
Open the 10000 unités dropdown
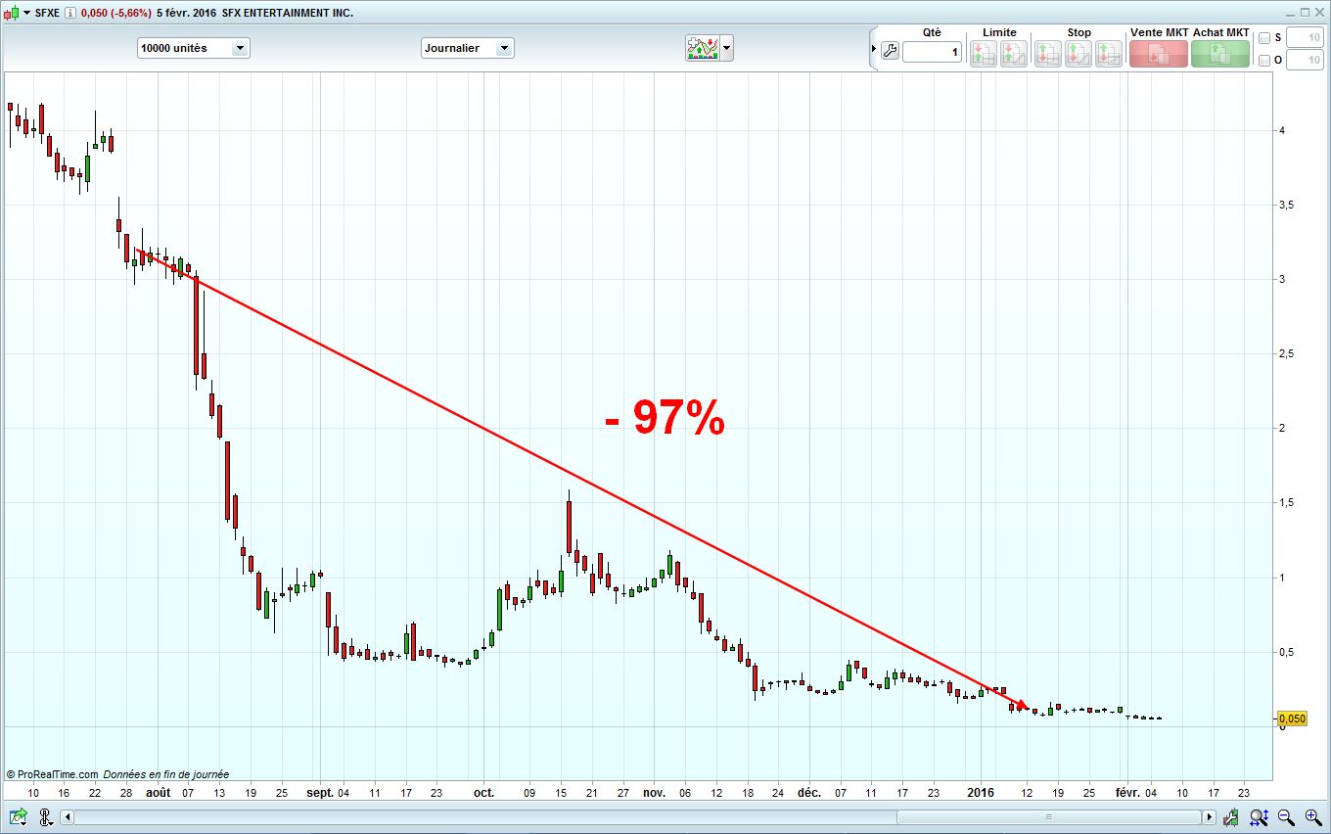[x=194, y=48]
